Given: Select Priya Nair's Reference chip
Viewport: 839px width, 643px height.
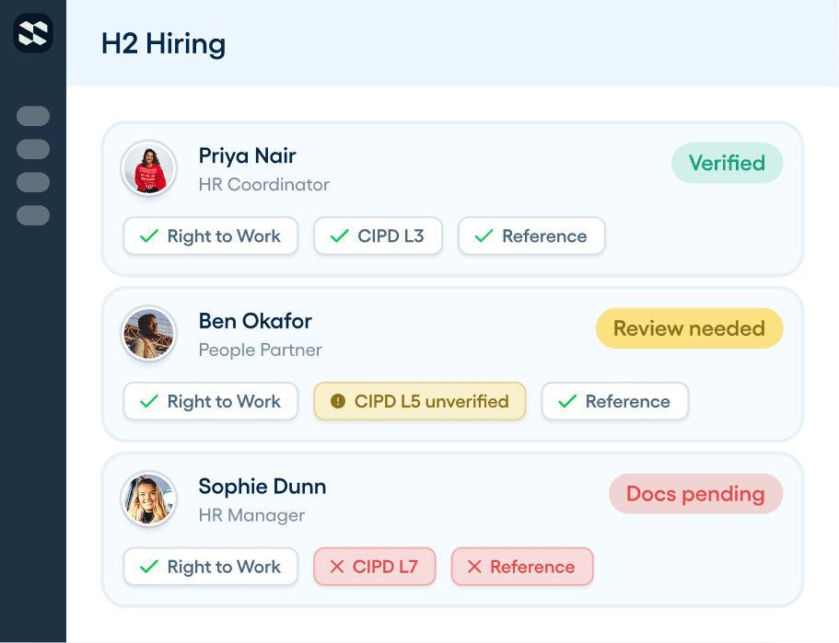Looking at the screenshot, I should coord(531,235).
